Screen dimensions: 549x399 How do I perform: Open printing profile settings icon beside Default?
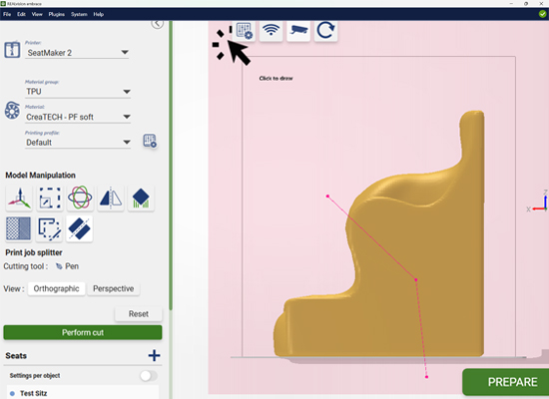click(x=150, y=141)
